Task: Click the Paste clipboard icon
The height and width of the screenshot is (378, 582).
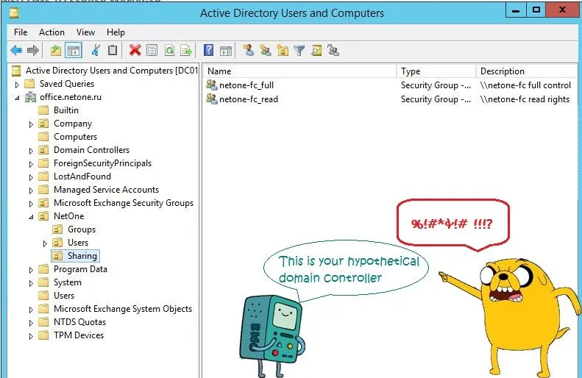Action: pos(113,50)
